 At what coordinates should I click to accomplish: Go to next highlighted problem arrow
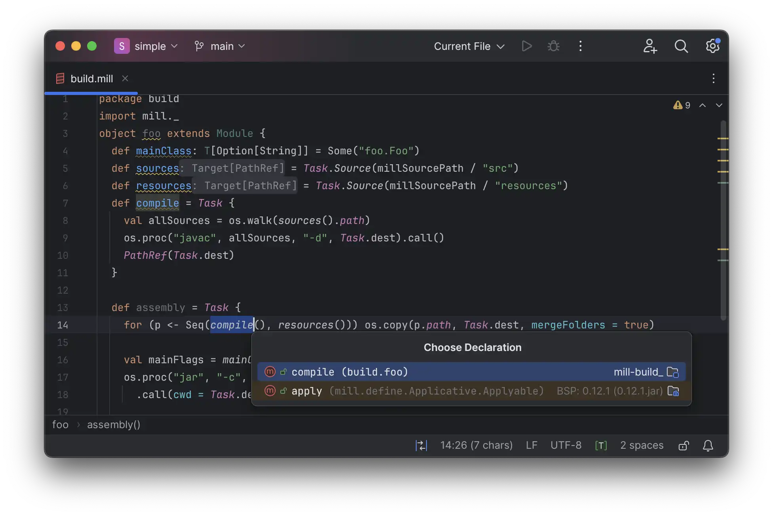tap(719, 105)
